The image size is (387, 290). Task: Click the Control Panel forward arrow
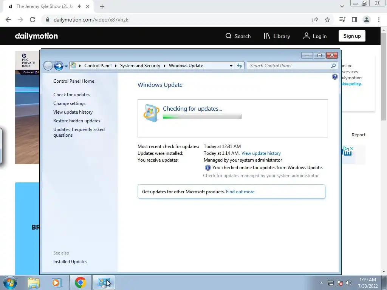click(59, 66)
